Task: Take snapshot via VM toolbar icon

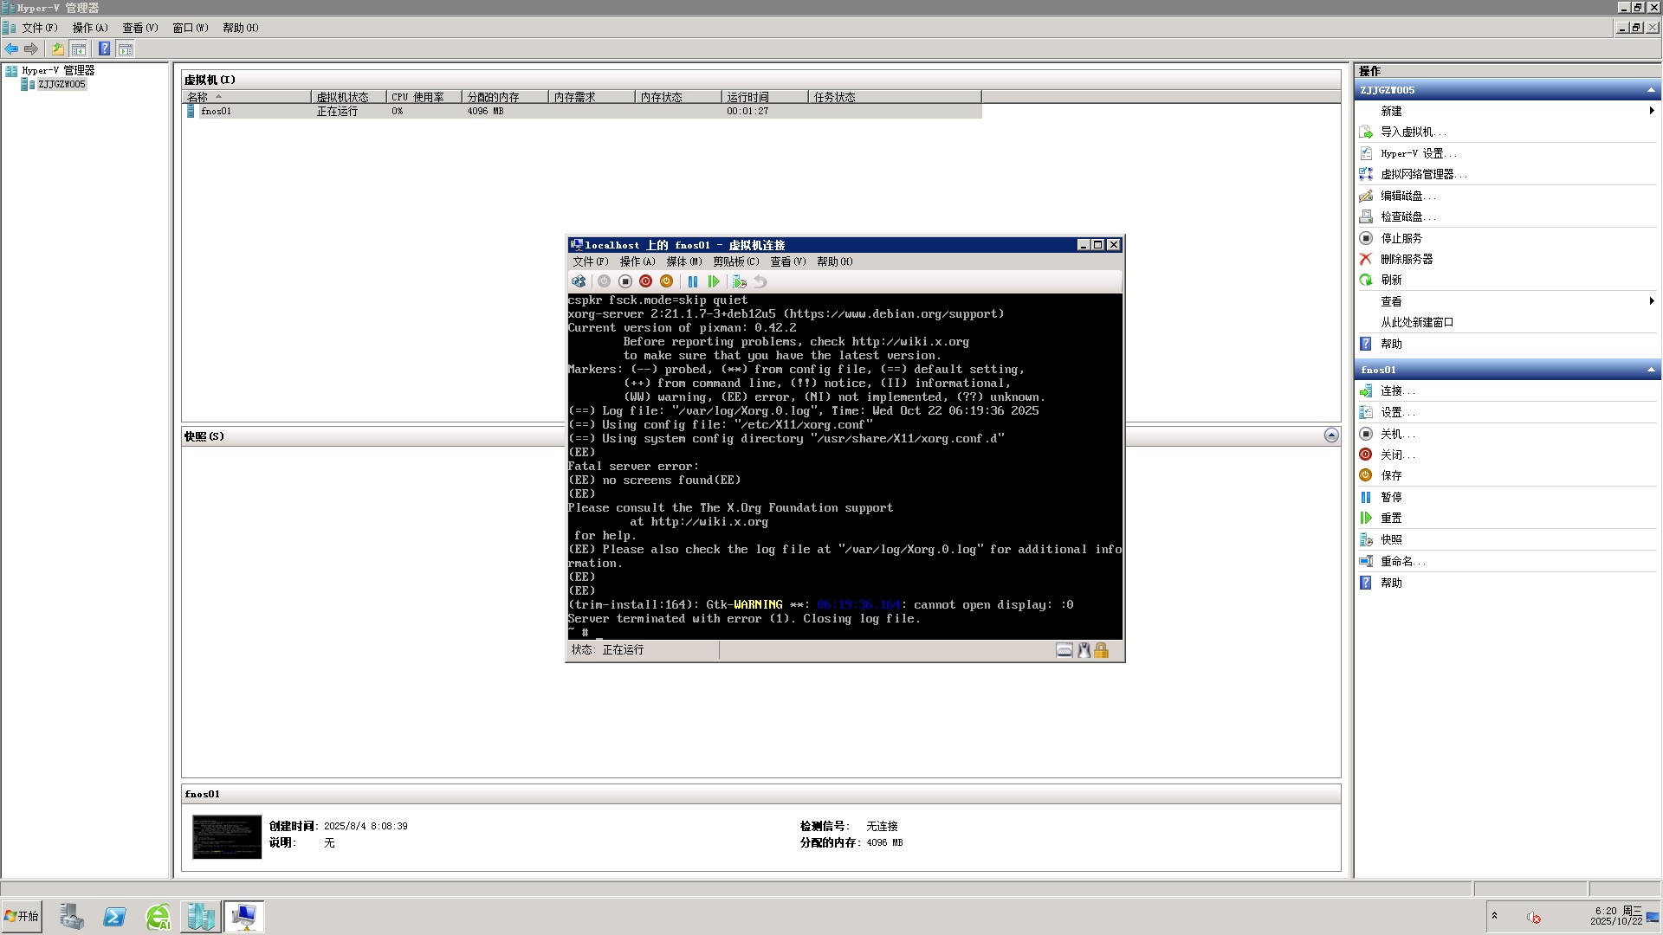Action: pyautogui.click(x=739, y=281)
